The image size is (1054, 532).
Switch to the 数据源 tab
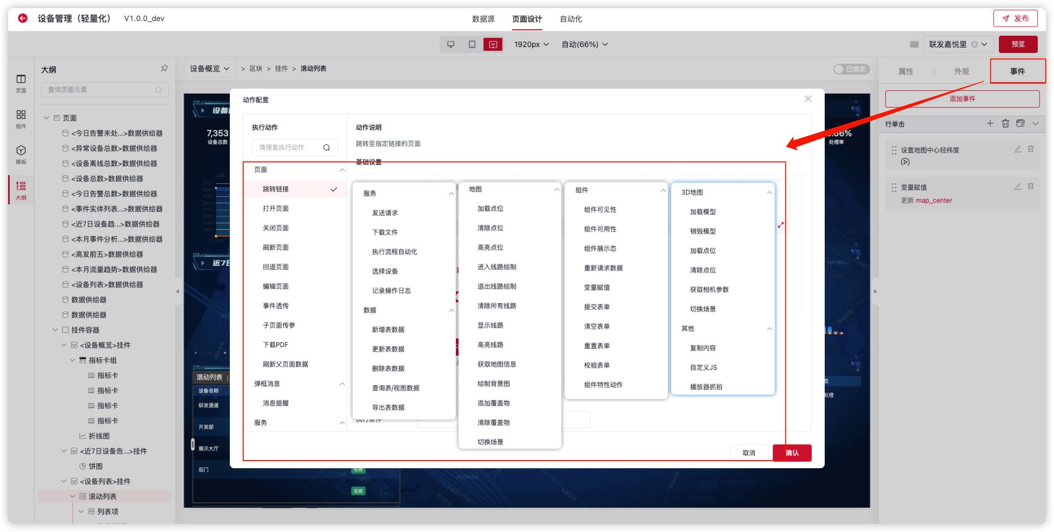(x=483, y=19)
